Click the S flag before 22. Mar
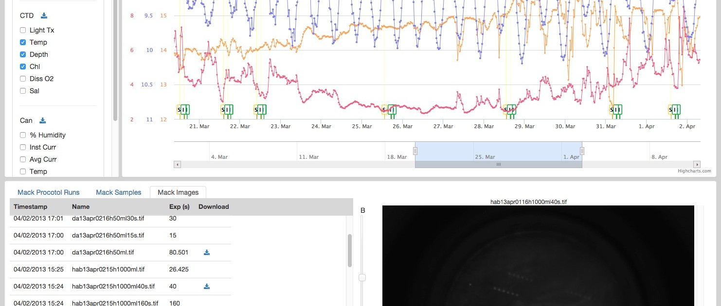This screenshot has width=721, height=306. [x=223, y=110]
